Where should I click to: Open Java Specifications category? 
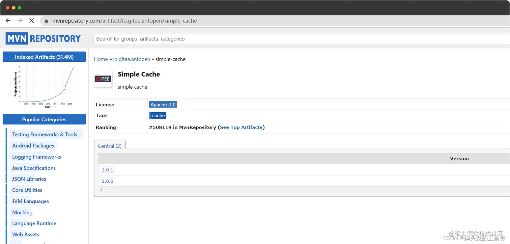(34, 167)
